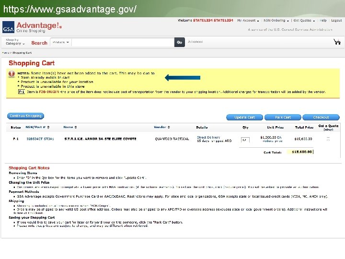Click the QUANTICO TACTICAL vendor cell
This screenshot has width=345, height=259.
click(172, 139)
